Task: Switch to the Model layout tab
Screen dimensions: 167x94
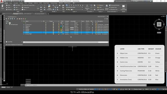Action: [x=3, y=87]
